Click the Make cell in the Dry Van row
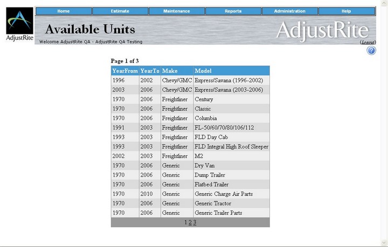The image size is (388, 247). 177,166
